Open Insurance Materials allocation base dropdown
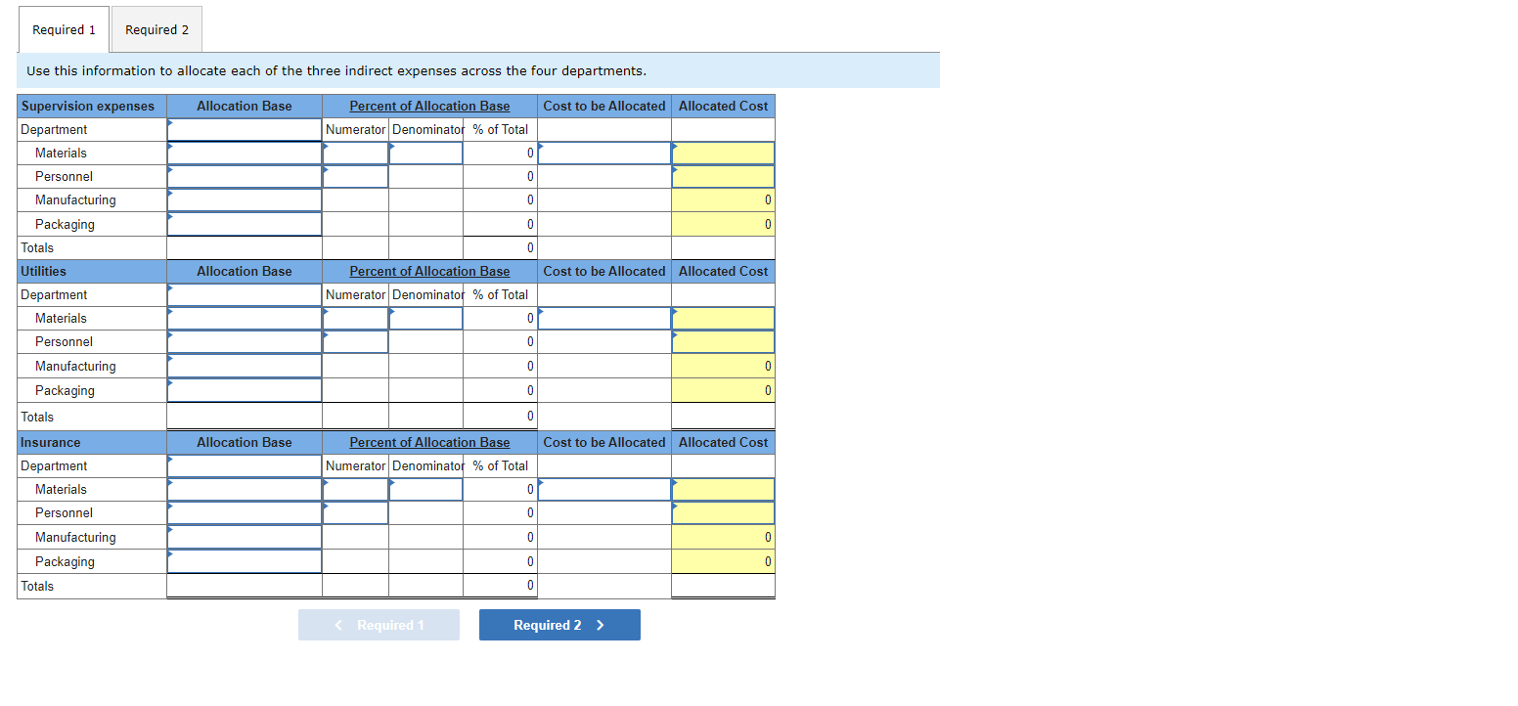 245,489
